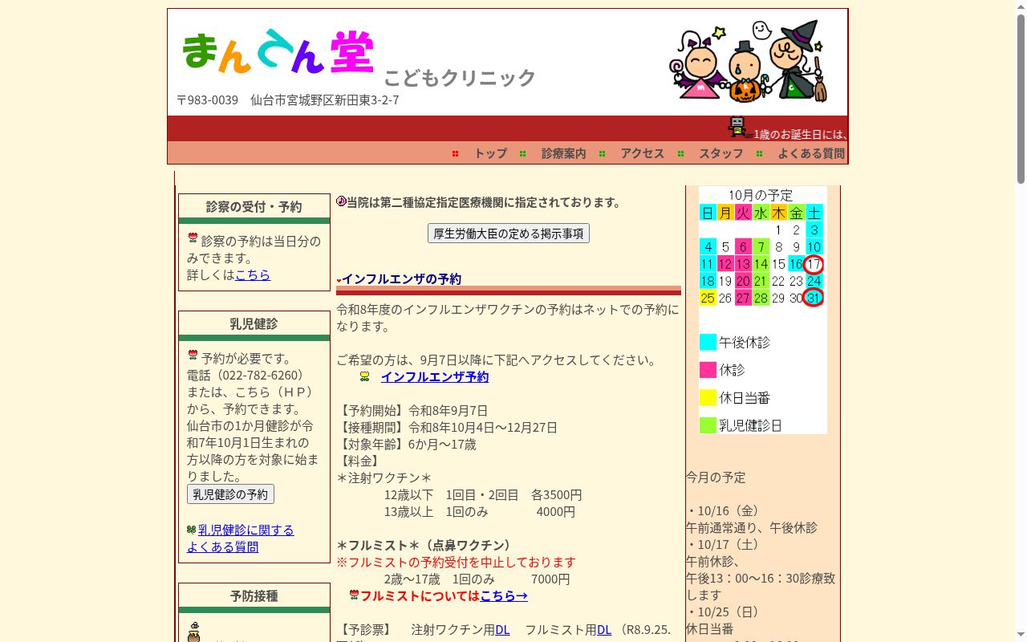Click the yellow date 25 in the calendar
1027x642 pixels.
pyautogui.click(x=707, y=299)
